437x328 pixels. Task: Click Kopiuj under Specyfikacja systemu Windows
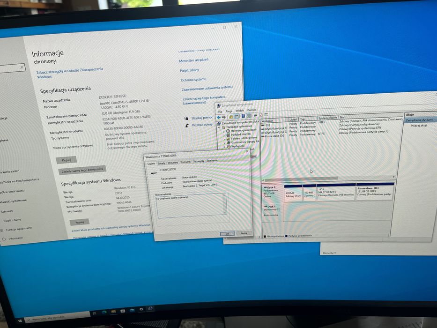click(x=80, y=222)
